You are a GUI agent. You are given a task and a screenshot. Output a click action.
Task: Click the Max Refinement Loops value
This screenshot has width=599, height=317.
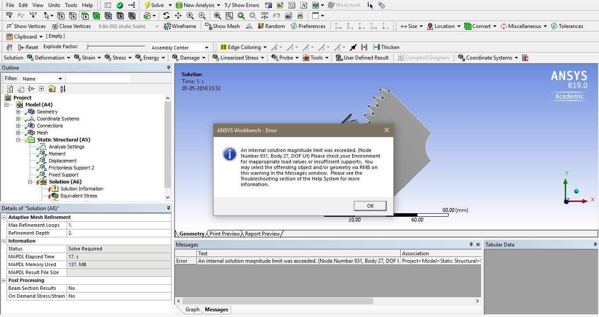point(119,225)
